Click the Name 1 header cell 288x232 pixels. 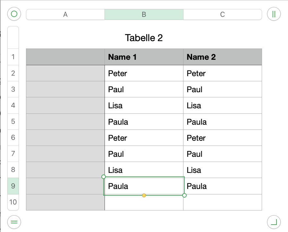(144, 57)
